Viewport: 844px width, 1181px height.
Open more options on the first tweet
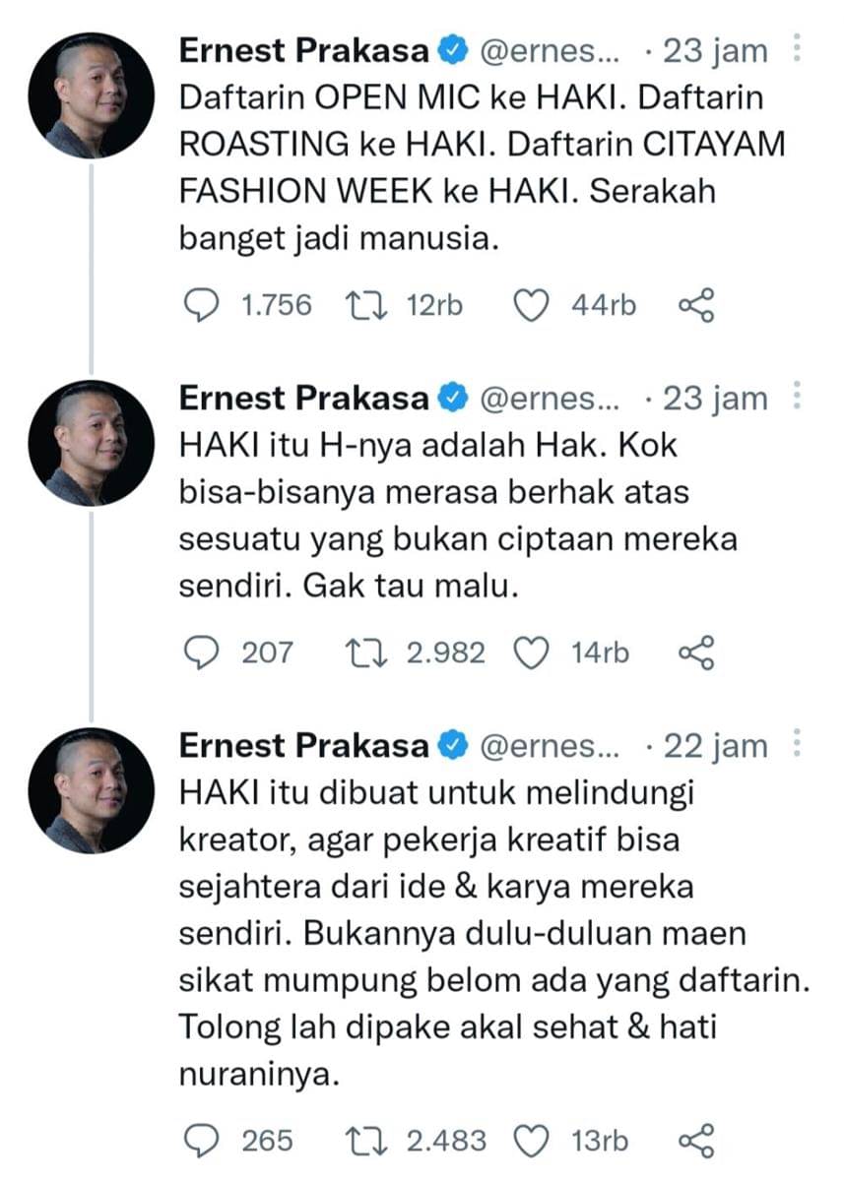[798, 49]
